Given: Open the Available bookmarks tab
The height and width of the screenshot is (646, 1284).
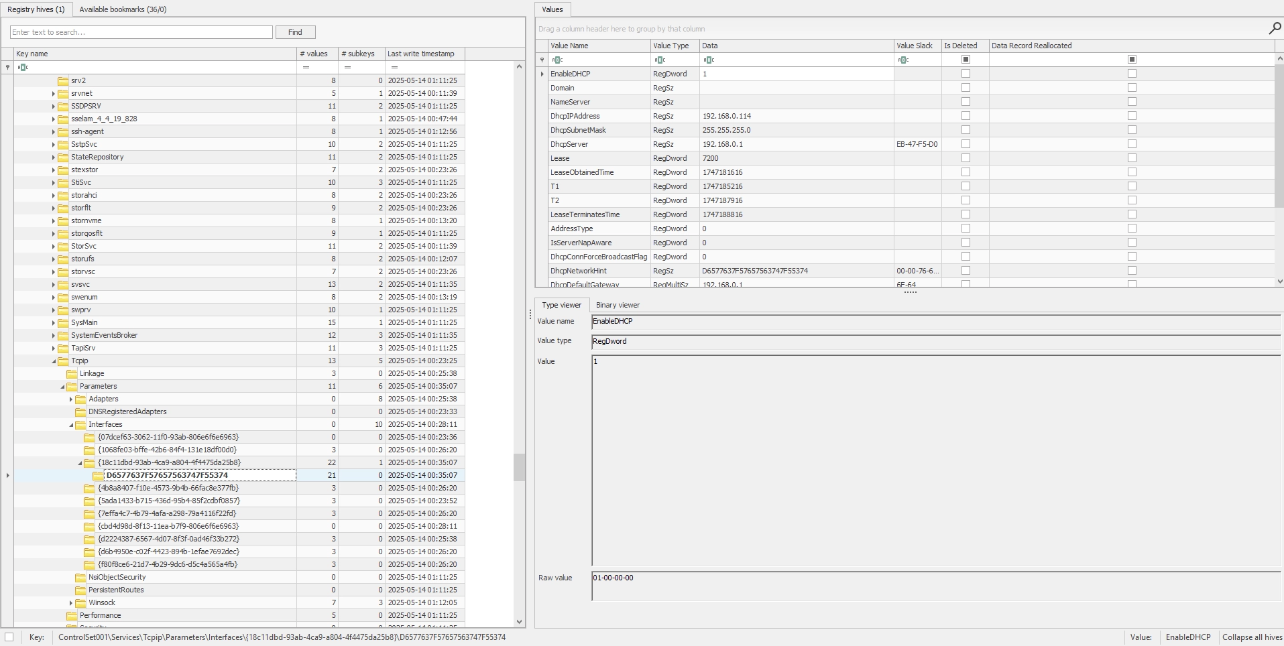Looking at the screenshot, I should 123,9.
